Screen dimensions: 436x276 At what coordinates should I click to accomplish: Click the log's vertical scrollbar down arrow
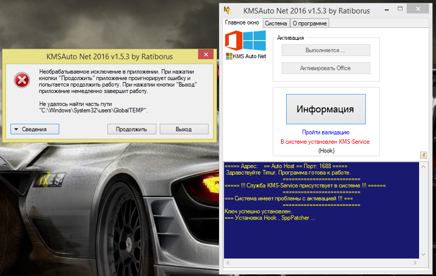pos(423,255)
